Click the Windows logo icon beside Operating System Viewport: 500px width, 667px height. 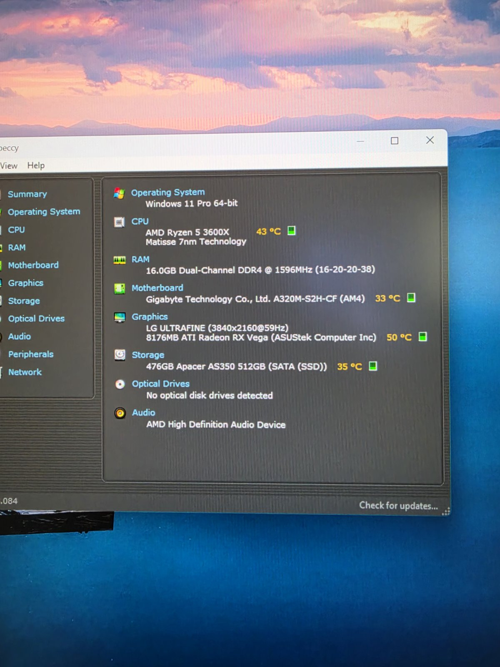point(120,193)
